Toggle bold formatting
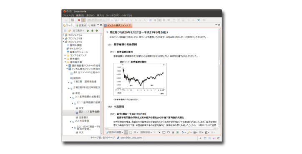The height and width of the screenshot is (154, 302). tap(122, 20)
